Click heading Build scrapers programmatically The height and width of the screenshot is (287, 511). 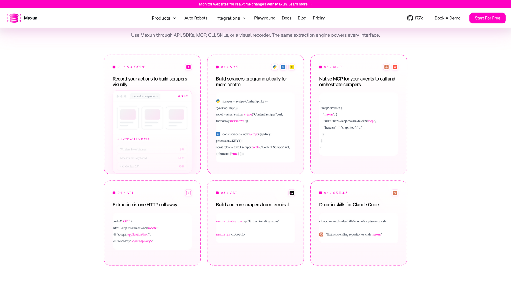(x=252, y=82)
